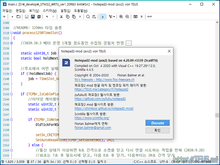The width and height of the screenshot is (220, 165).
Task: Open the 스키마(M) menu
Action: tap(50, 11)
